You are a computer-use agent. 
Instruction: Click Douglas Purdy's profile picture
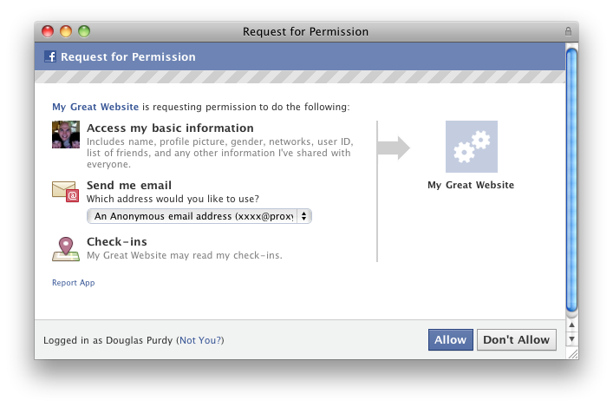[x=66, y=135]
